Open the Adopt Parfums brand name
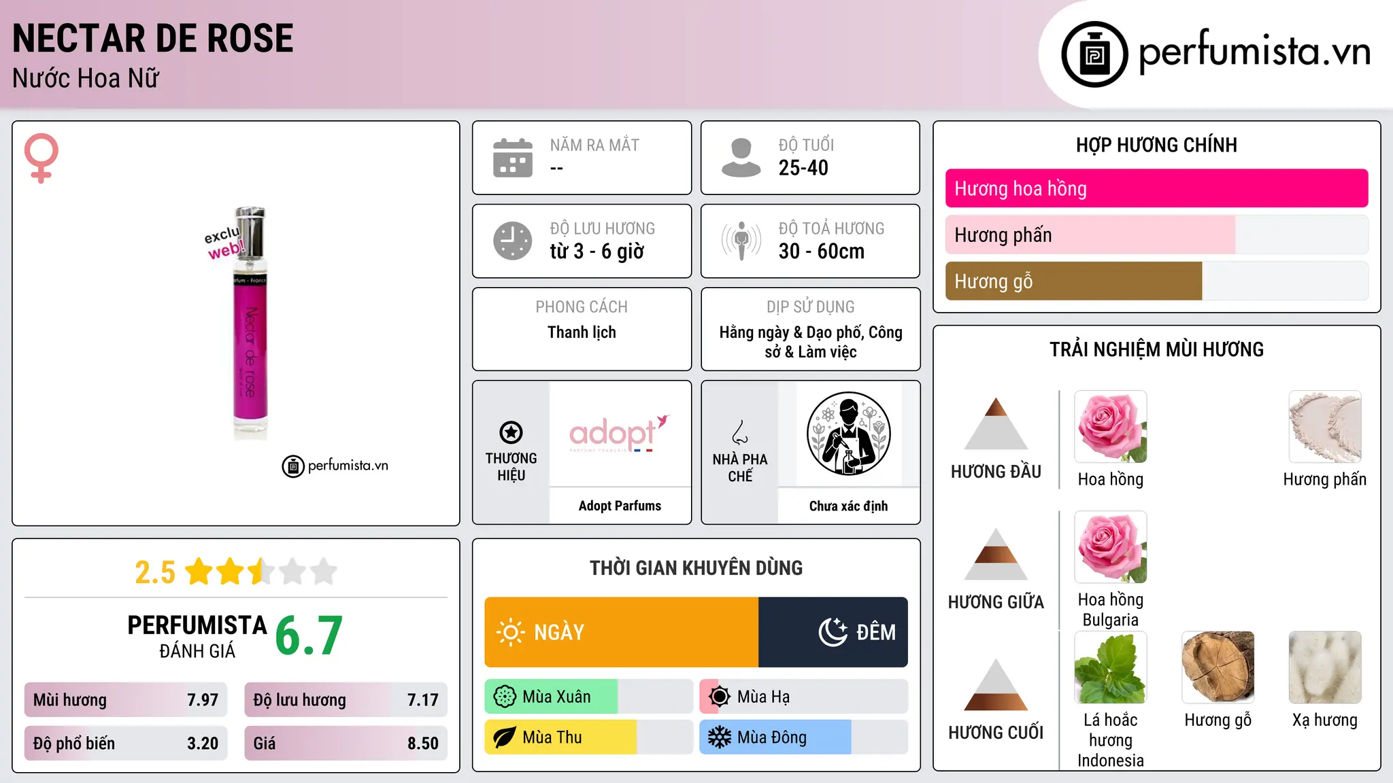This screenshot has width=1393, height=783. coord(620,506)
